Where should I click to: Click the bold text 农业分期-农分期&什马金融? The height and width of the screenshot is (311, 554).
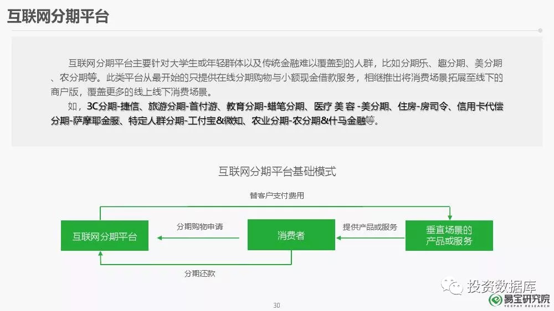pos(309,121)
